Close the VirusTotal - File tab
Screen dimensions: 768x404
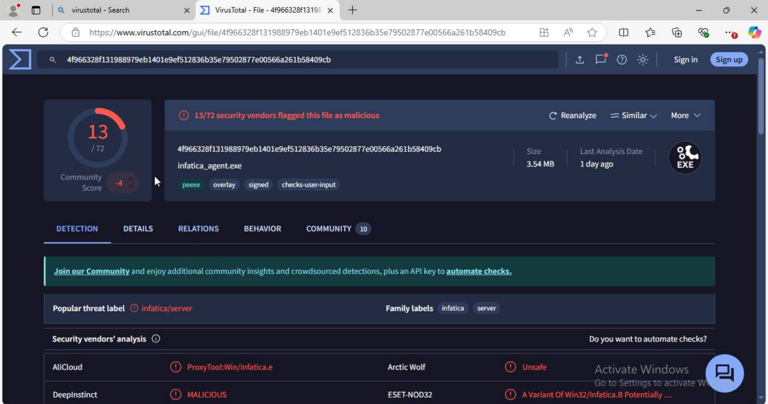click(x=330, y=10)
